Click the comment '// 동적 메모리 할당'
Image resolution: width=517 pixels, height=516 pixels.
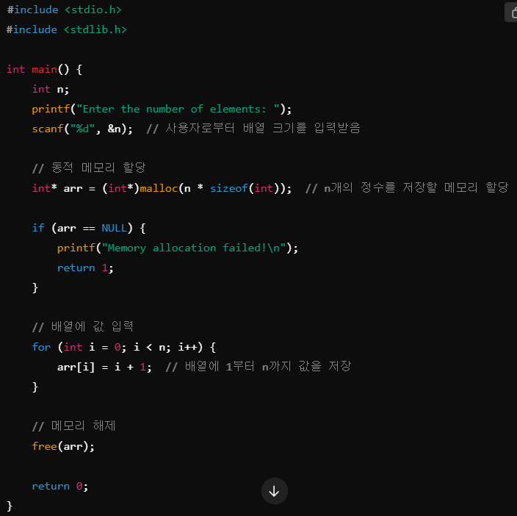pyautogui.click(x=89, y=168)
